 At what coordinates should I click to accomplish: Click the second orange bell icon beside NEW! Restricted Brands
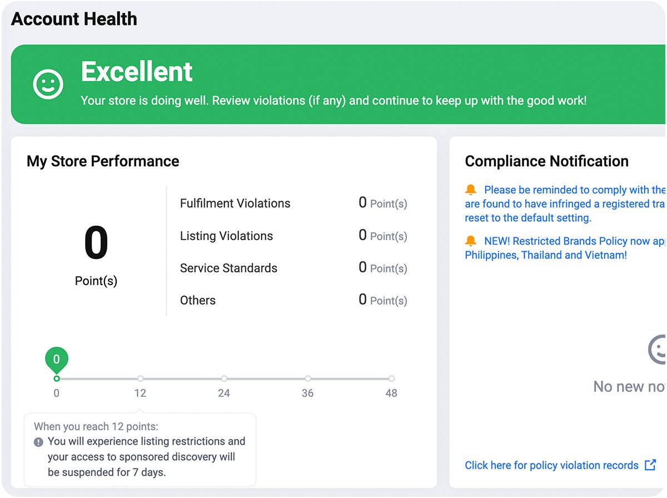coord(471,241)
